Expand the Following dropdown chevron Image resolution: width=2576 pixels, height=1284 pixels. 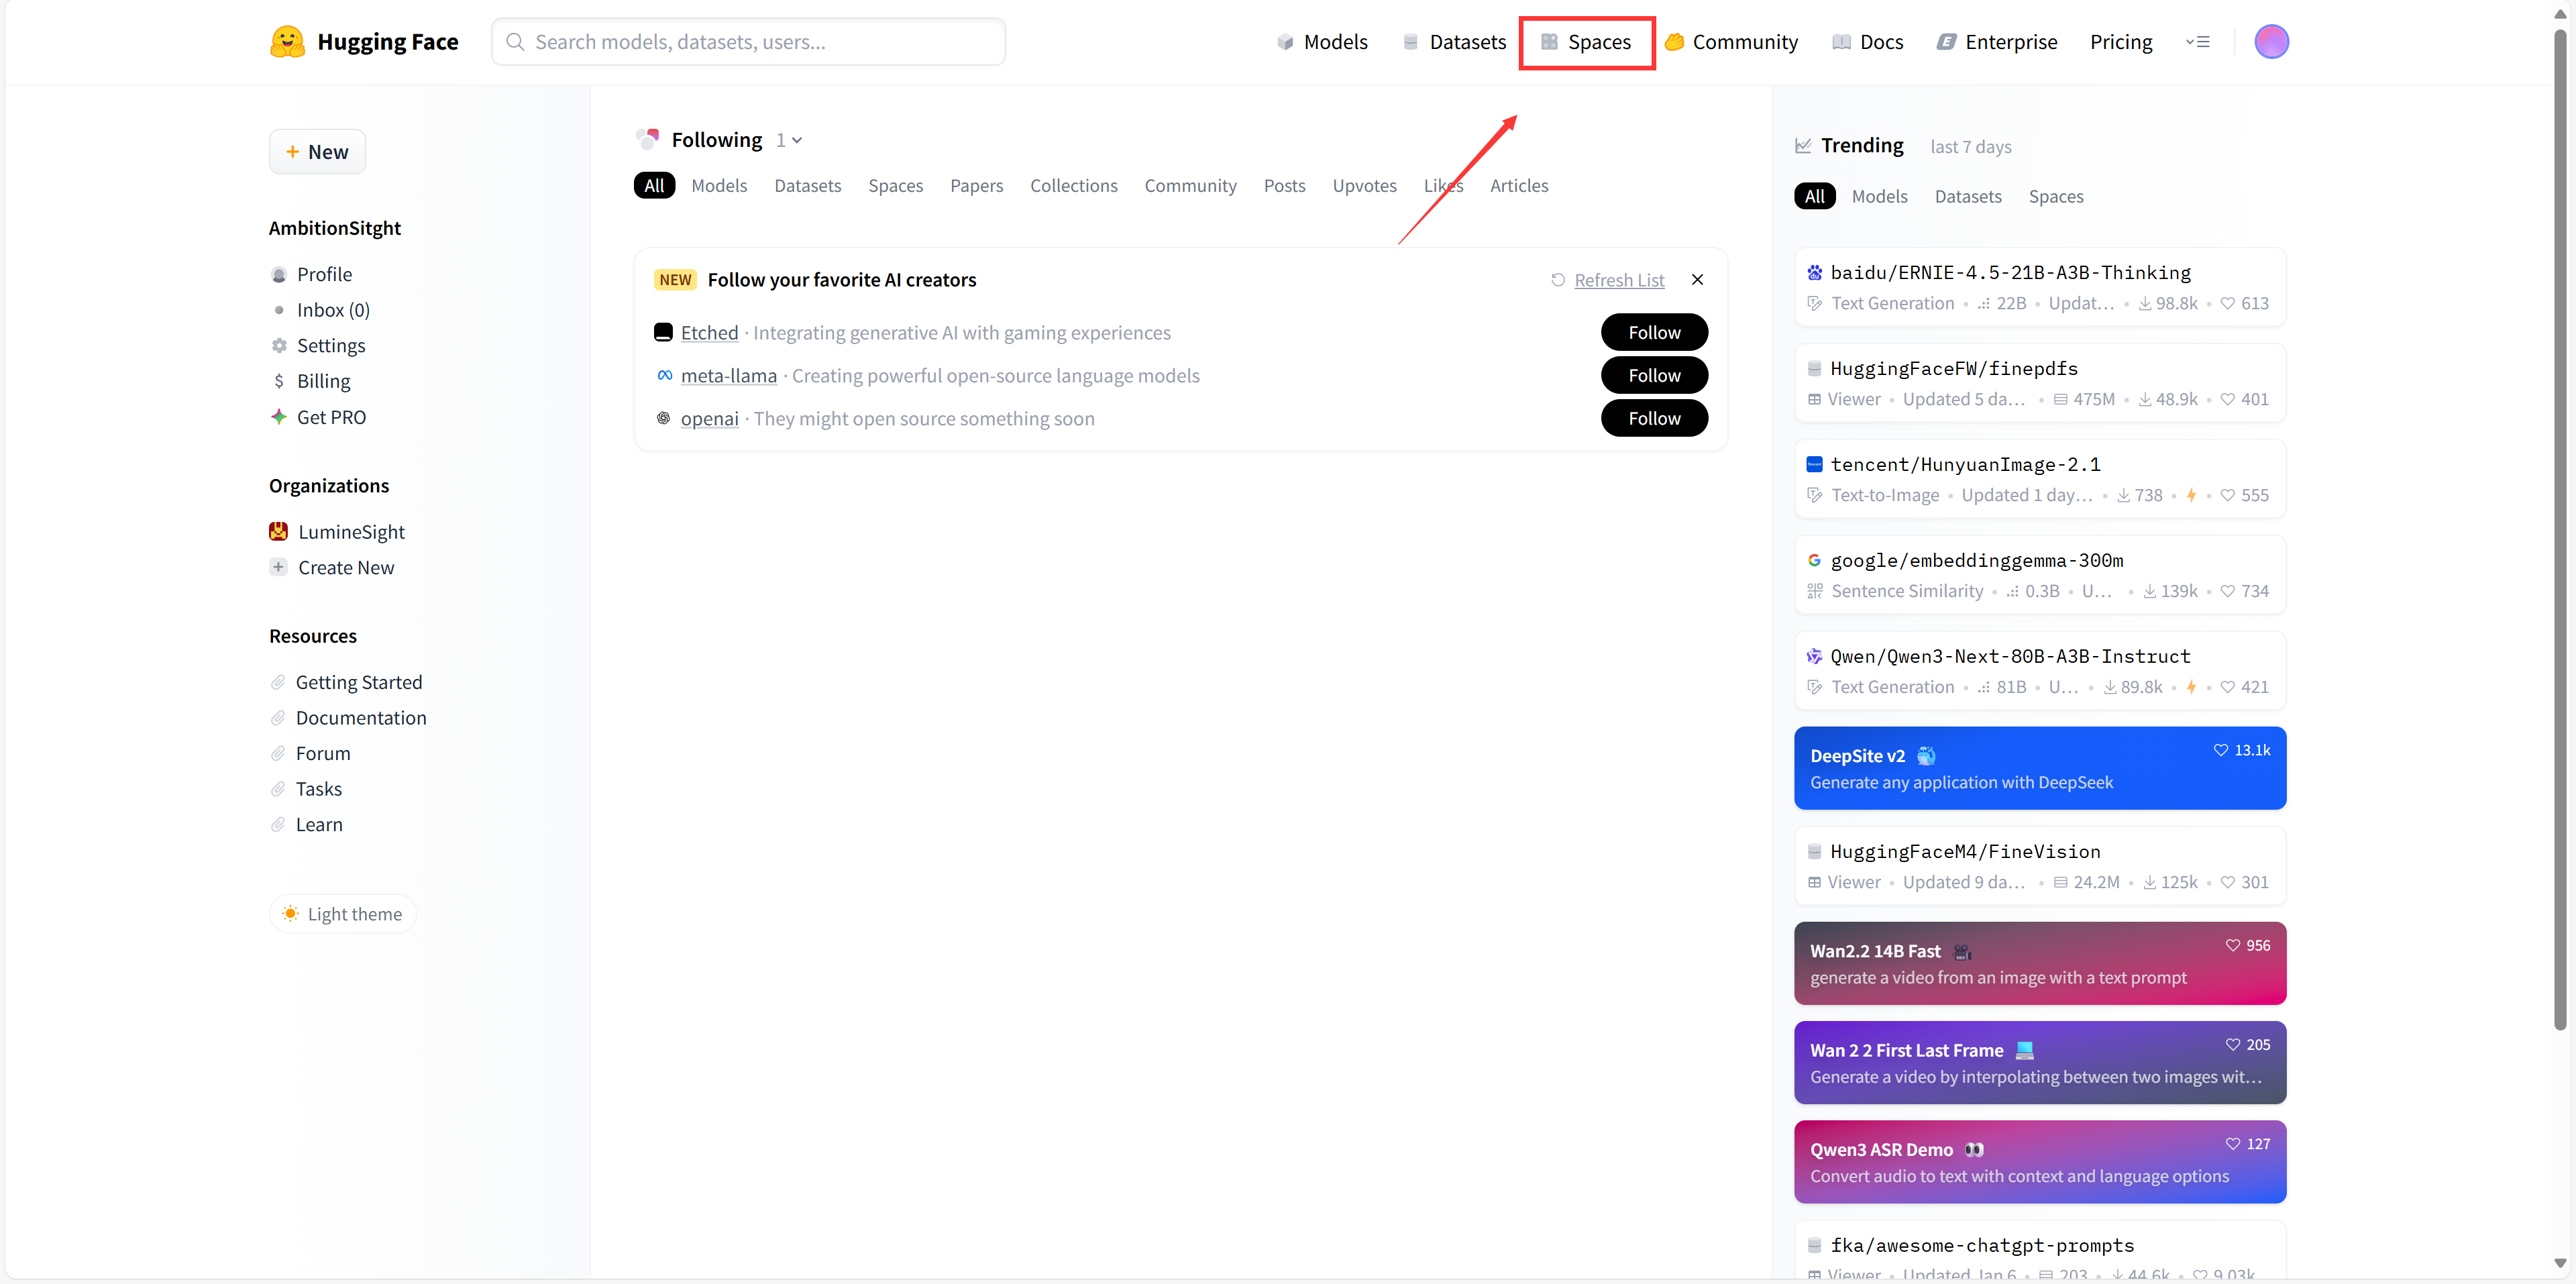point(797,141)
